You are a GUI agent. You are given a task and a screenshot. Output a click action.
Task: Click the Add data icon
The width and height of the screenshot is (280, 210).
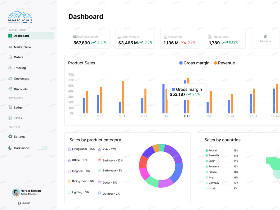tap(265, 37)
